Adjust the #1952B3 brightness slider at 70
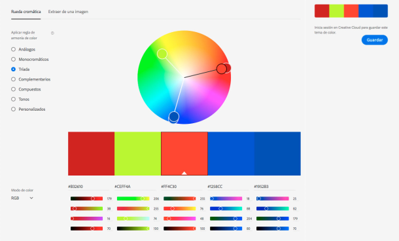 [x=273, y=229]
